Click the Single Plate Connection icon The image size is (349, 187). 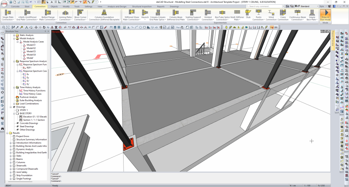(8, 13)
